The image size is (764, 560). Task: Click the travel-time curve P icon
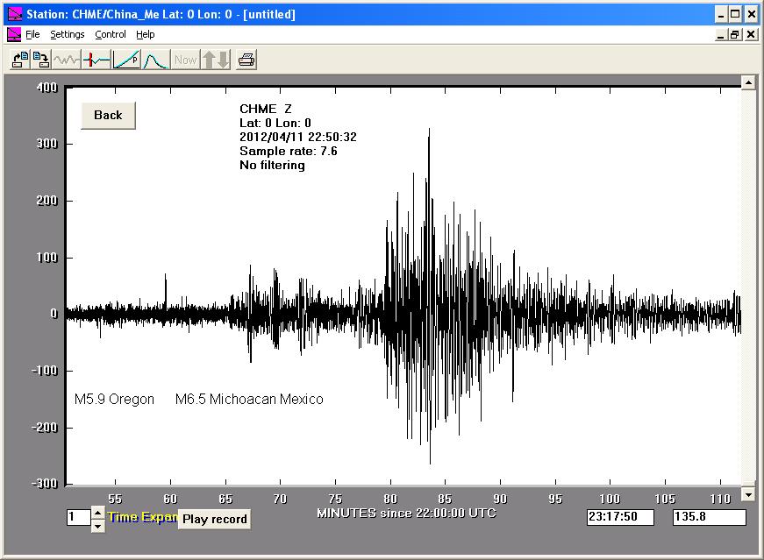(x=125, y=60)
